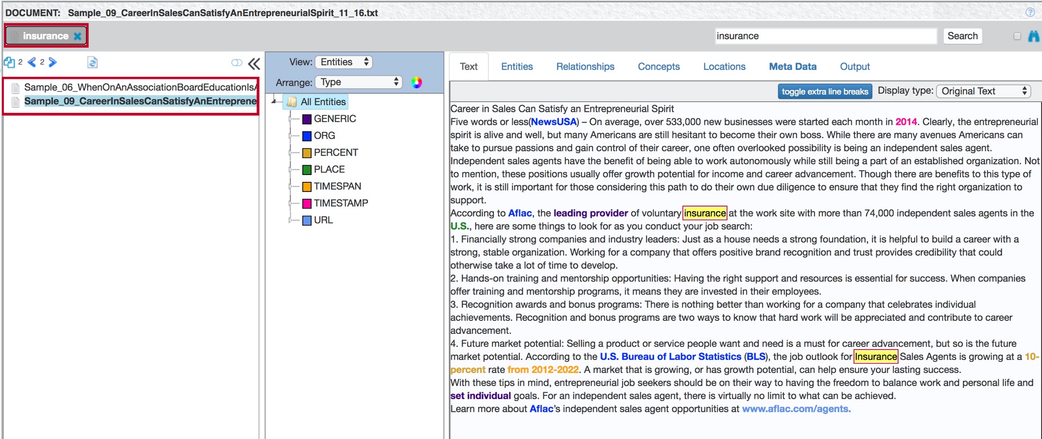Click the stacked documents count icon

[9, 62]
